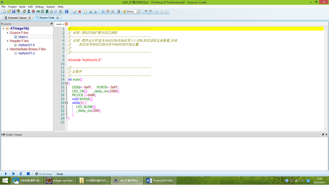Click the red X remove icon
Screen dimensions: 329x185
click(80, 12)
